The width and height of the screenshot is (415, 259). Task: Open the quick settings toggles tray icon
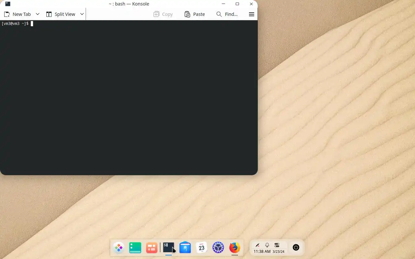277,245
